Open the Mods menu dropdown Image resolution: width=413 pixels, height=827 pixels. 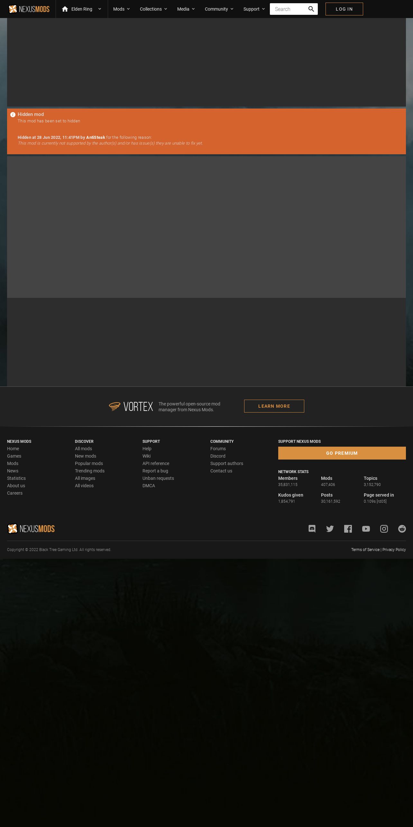(122, 9)
